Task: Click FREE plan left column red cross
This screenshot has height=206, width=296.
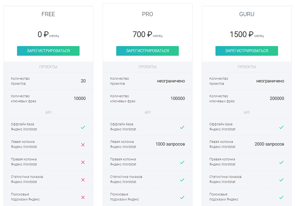Action: point(83,145)
